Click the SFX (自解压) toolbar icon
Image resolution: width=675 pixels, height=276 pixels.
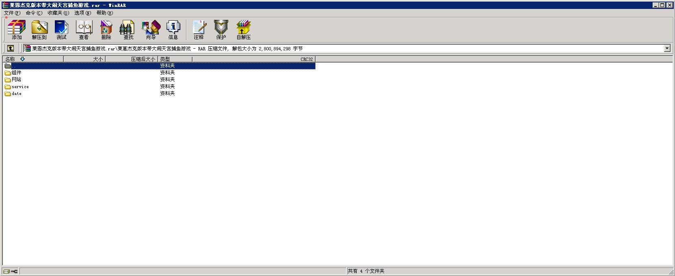(244, 30)
